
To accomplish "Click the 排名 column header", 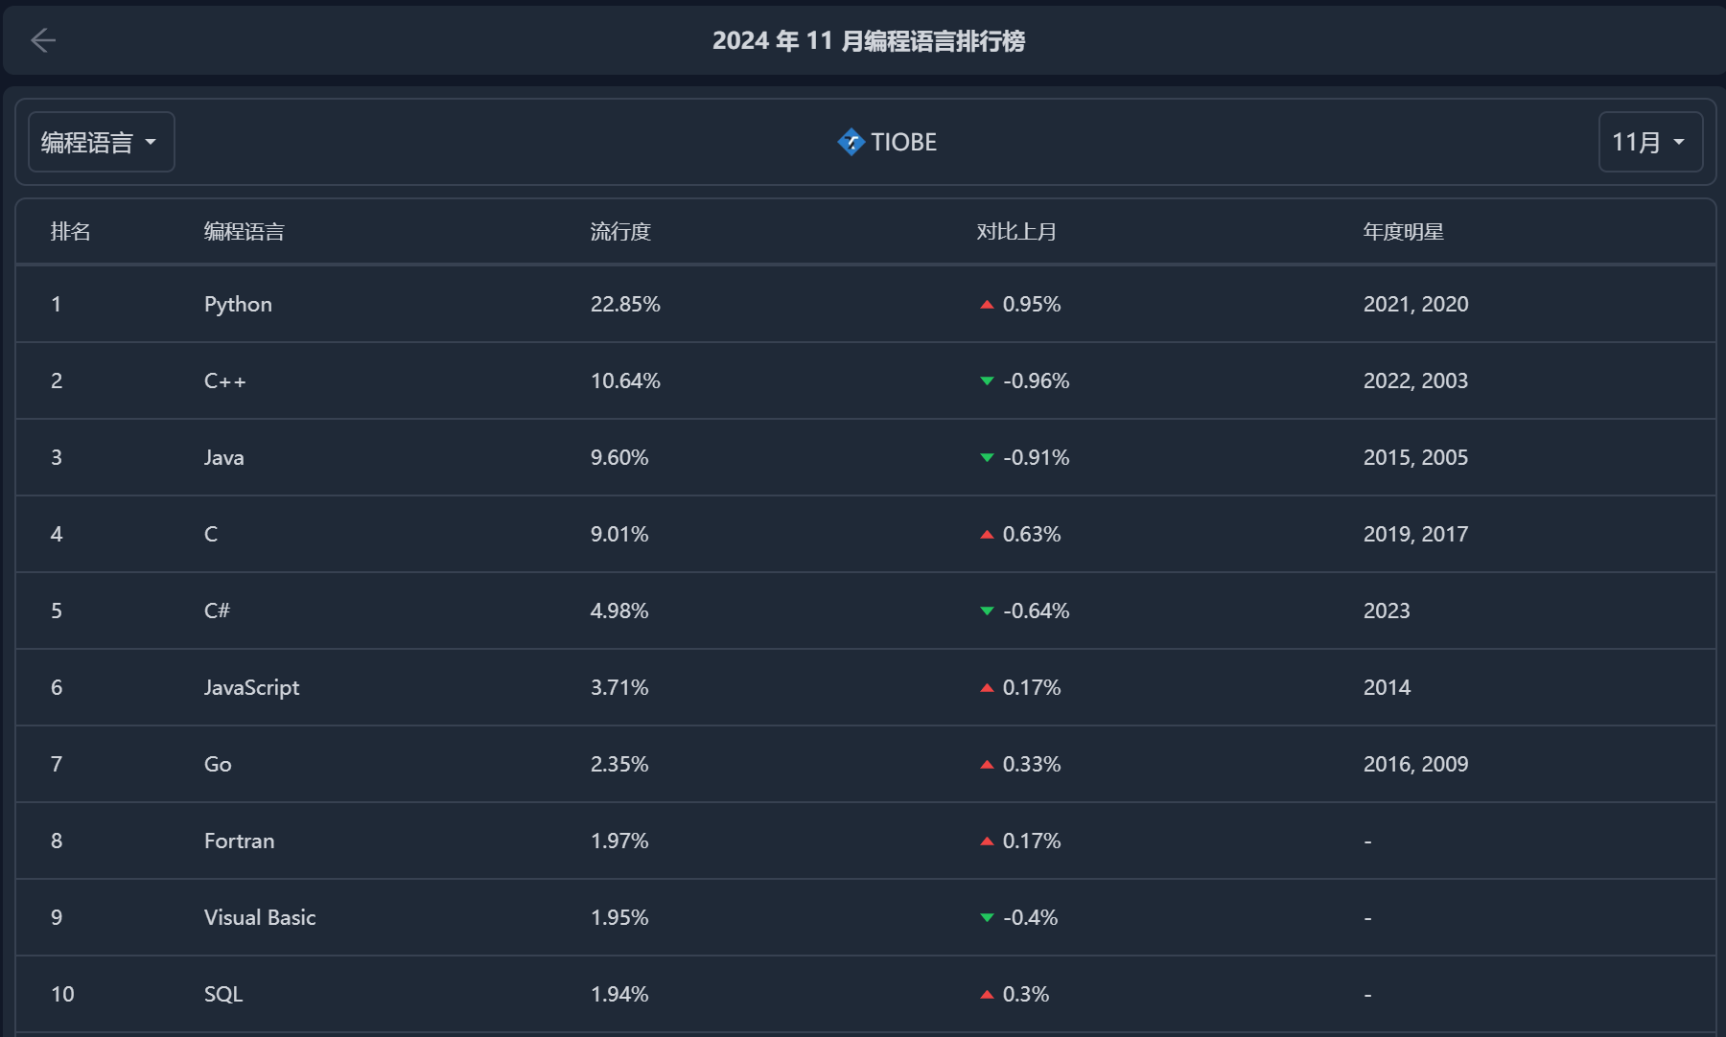I will [x=71, y=232].
